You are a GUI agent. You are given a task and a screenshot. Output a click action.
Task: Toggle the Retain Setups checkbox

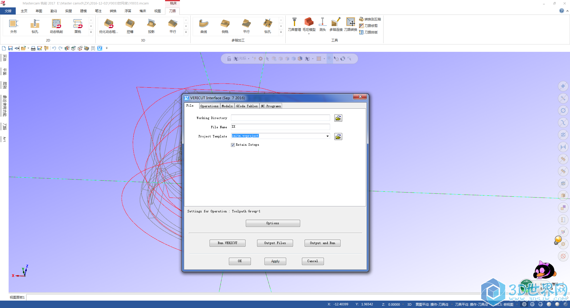(233, 145)
